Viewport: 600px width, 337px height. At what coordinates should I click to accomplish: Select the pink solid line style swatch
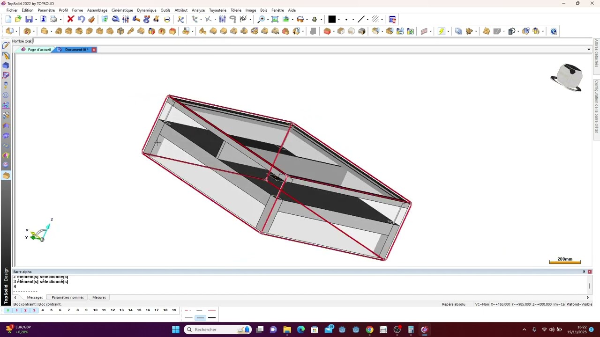(212, 310)
